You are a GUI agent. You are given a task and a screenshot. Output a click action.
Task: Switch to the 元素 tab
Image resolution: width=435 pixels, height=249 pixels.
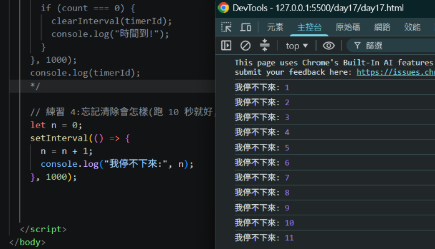pyautogui.click(x=275, y=27)
